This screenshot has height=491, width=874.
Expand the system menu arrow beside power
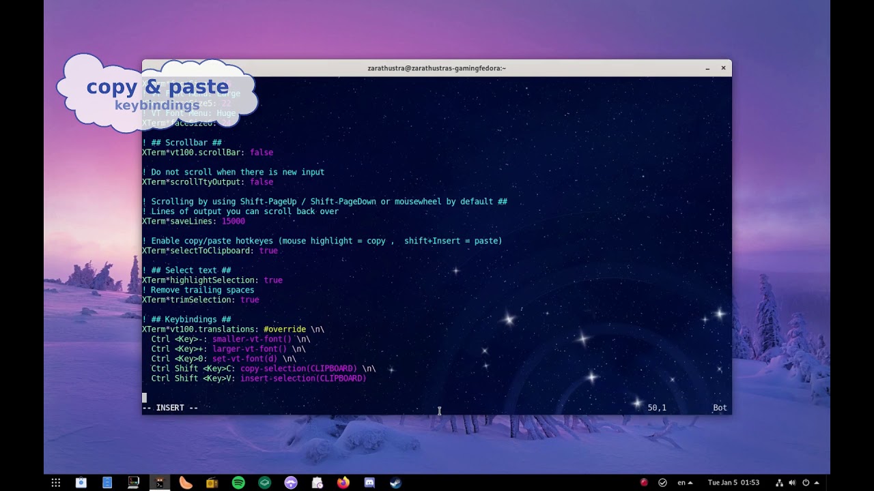pyautogui.click(x=817, y=482)
